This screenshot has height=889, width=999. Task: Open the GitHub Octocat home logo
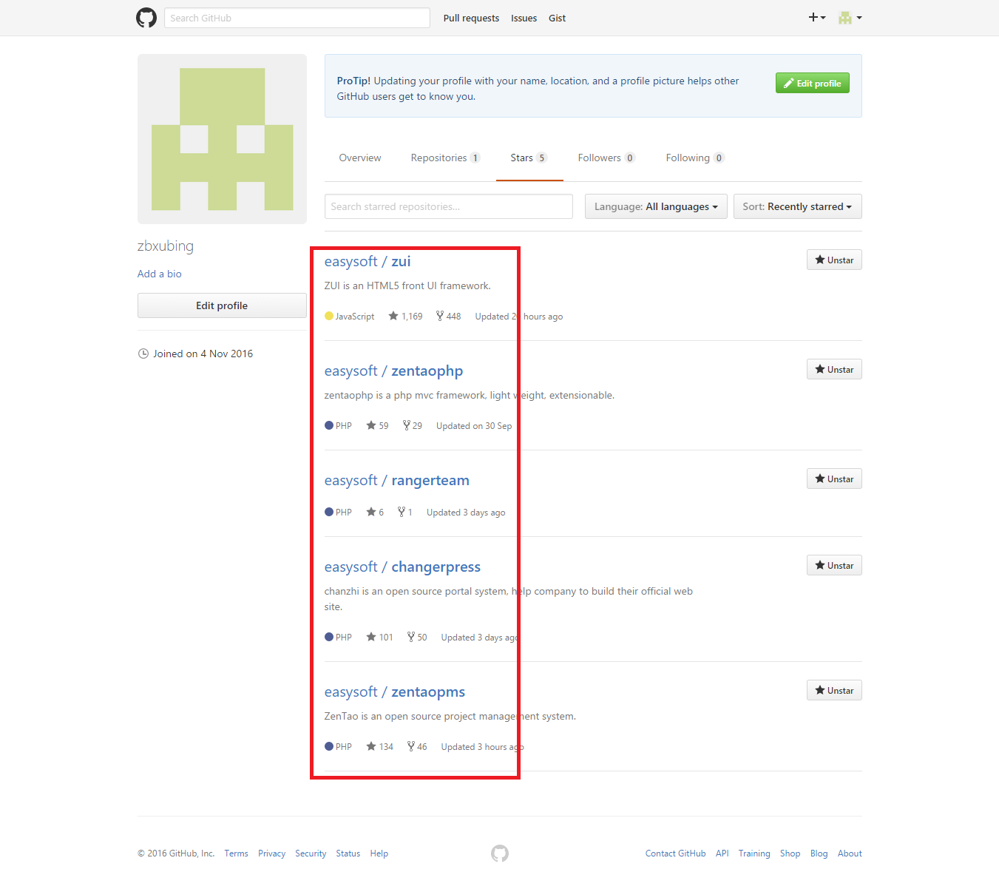tap(146, 18)
